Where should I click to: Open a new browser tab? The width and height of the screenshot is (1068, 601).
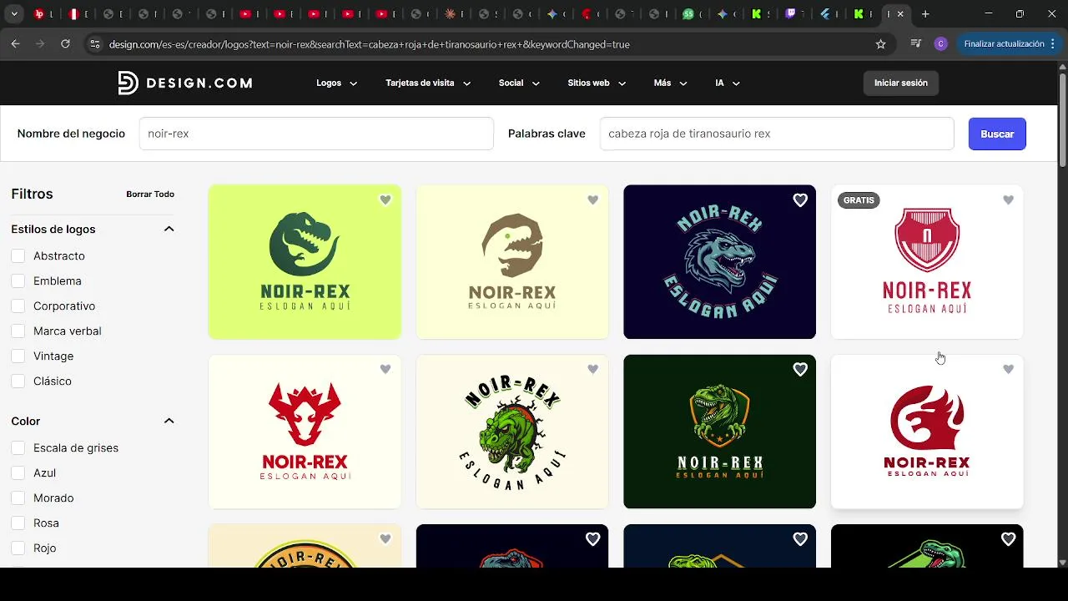925,14
